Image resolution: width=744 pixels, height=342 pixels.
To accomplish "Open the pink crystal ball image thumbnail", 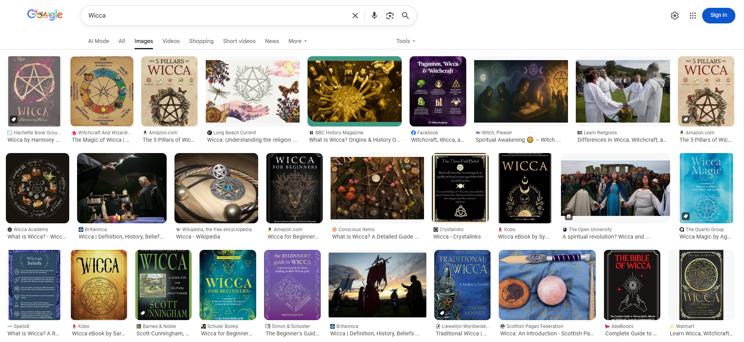I will pos(547,285).
